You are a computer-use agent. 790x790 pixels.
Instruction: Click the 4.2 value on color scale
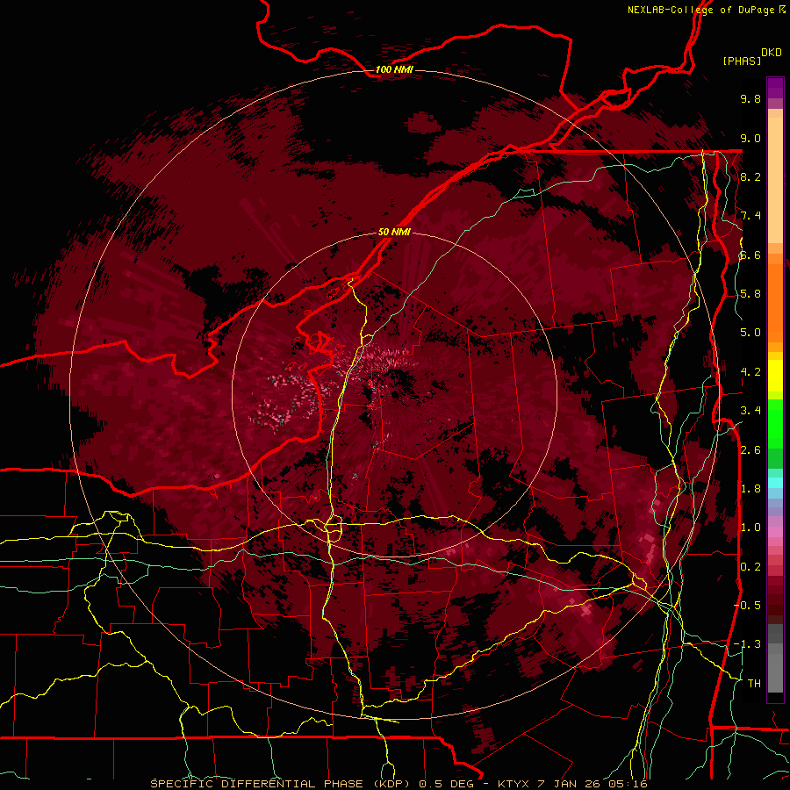750,372
